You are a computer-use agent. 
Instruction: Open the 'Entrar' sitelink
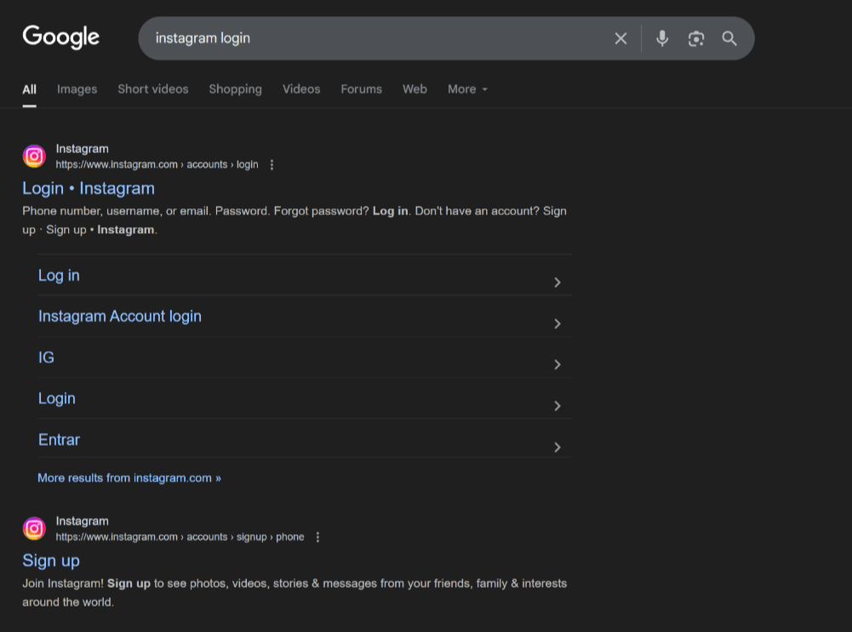tap(59, 440)
